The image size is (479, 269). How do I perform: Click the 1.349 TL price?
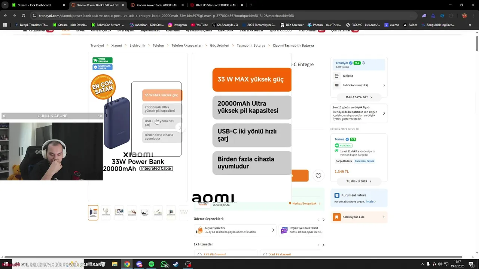[342, 172]
